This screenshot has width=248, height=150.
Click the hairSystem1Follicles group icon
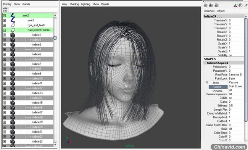tap(13, 30)
